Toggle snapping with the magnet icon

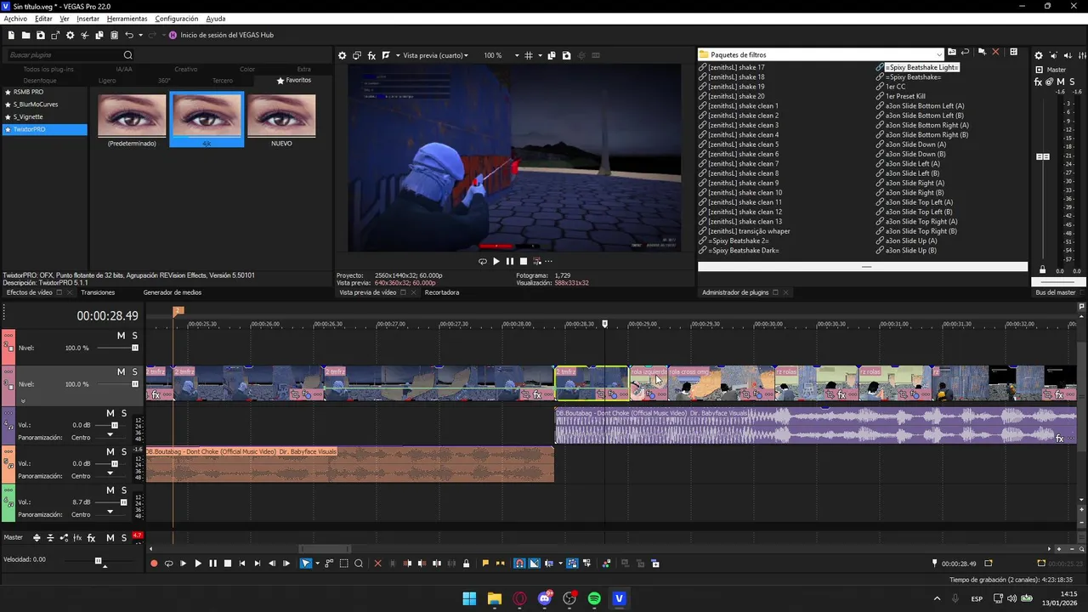(x=519, y=564)
